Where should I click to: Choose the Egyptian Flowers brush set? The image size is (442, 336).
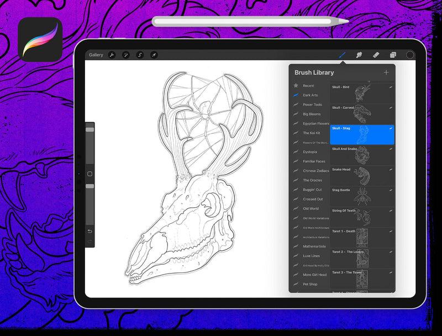(x=315, y=124)
